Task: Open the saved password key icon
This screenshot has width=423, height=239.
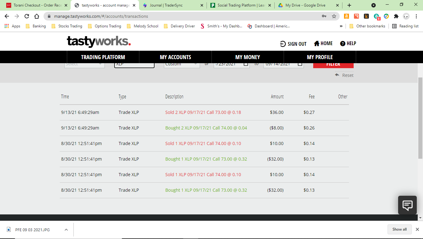Action: click(x=324, y=16)
